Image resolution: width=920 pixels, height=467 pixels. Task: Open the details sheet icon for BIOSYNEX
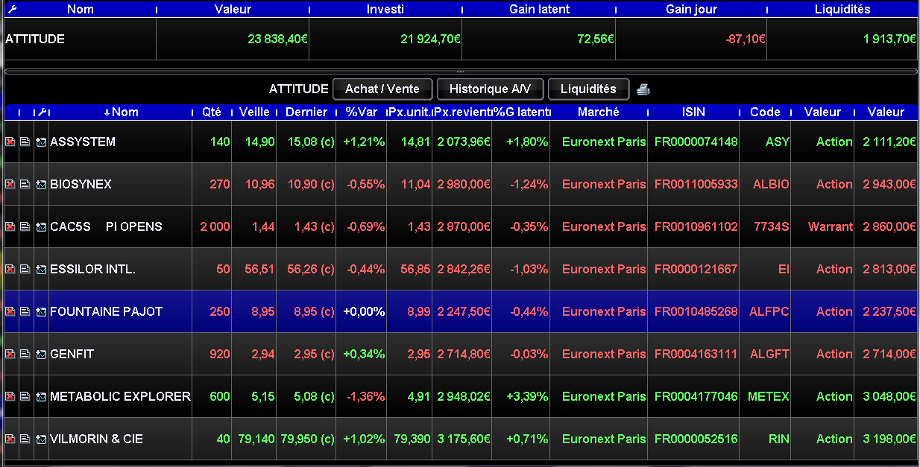click(x=25, y=184)
